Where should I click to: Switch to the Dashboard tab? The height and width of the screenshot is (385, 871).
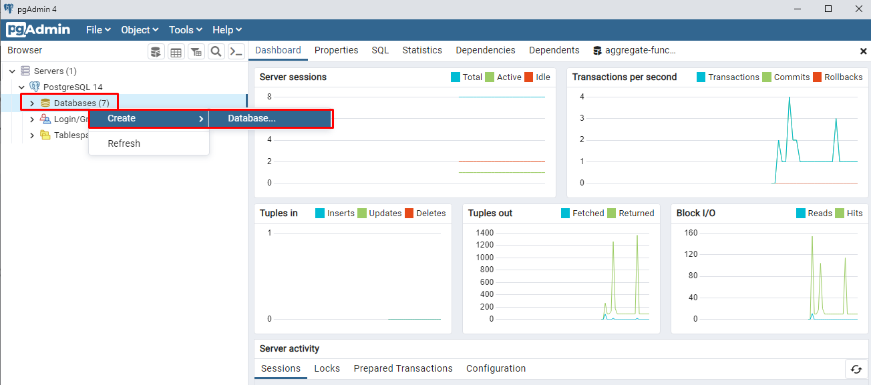(278, 50)
